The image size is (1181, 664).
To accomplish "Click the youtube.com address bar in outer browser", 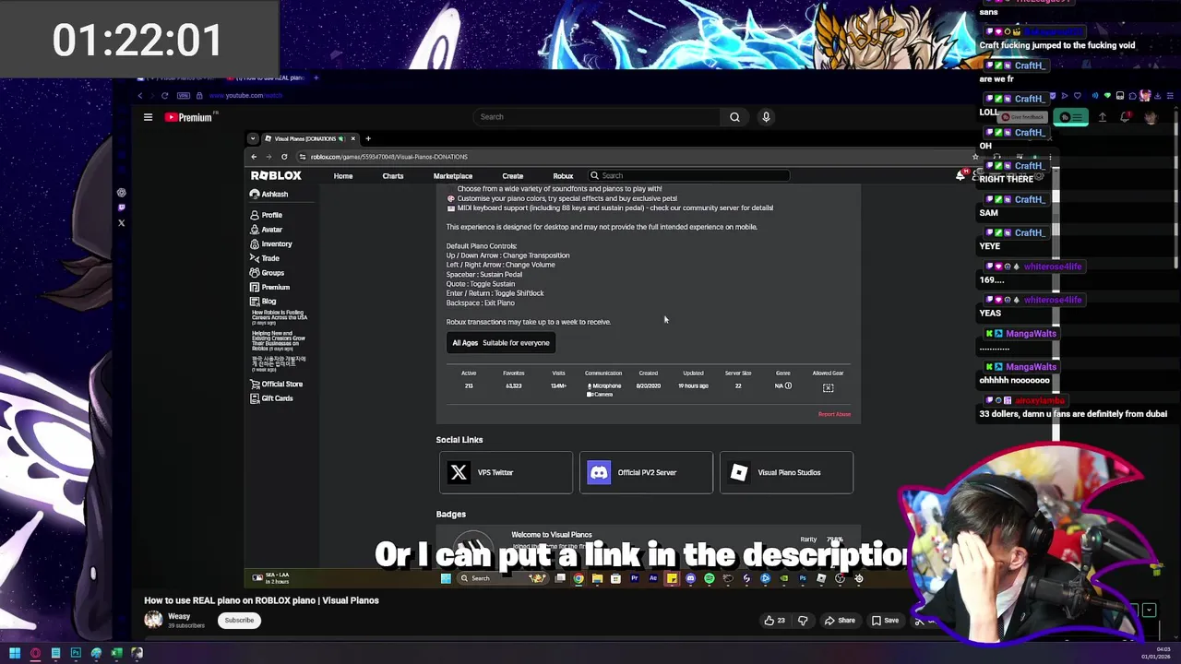I will pyautogui.click(x=245, y=96).
